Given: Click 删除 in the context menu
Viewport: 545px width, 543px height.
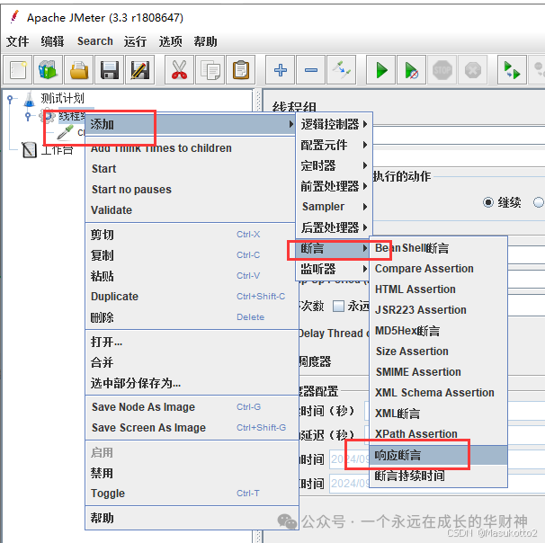Looking at the screenshot, I should (192, 317).
